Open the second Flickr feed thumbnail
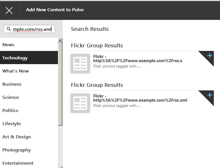The height and width of the screenshot is (168, 220). coord(80,103)
